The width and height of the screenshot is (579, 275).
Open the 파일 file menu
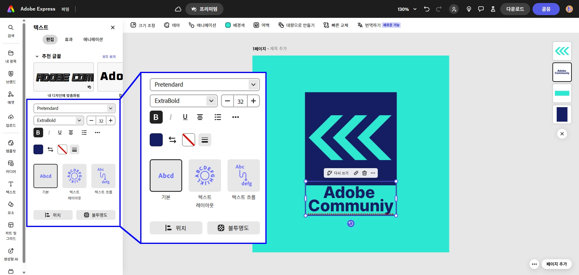[65, 9]
